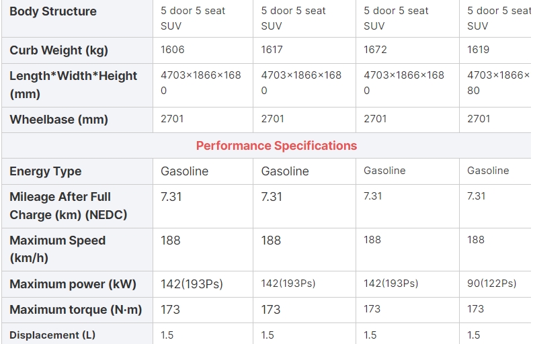Viewport: 533px width, 344px height.
Task: Select the Curb Weight (kg) row label
Action: [x=58, y=50]
